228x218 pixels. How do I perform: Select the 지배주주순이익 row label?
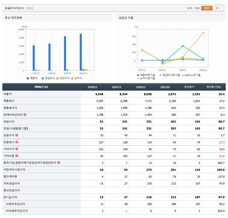pos(15,204)
